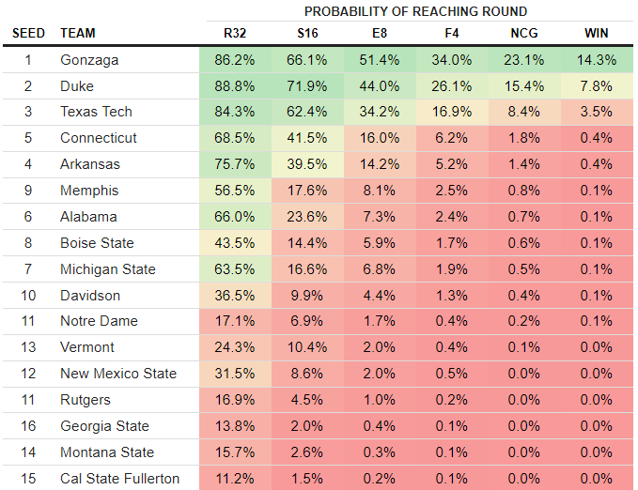Click Arkansas's 75.7% R32 cell
638x490 pixels.
tap(235, 164)
